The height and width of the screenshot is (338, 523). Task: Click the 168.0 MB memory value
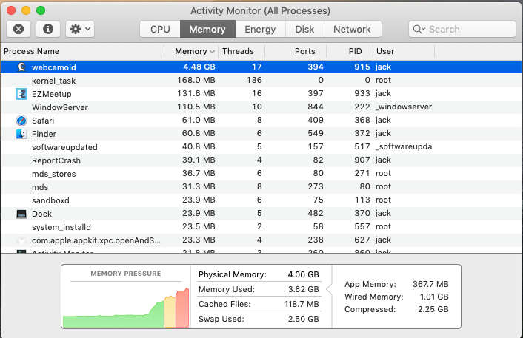click(x=196, y=81)
